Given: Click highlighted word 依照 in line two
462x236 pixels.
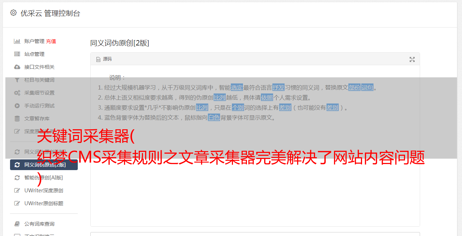Looking at the screenshot, I should tap(267, 97).
